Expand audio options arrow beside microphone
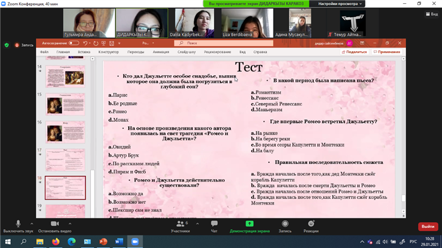This screenshot has width=442, height=248. click(32, 224)
